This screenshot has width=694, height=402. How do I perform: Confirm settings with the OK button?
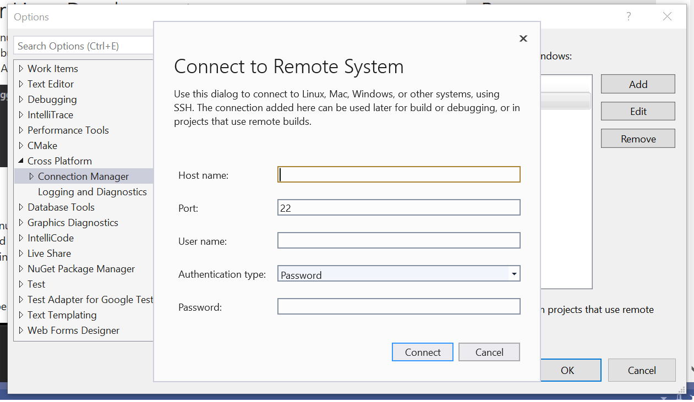(569, 370)
